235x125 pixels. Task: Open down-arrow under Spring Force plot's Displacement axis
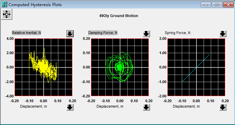223,107
